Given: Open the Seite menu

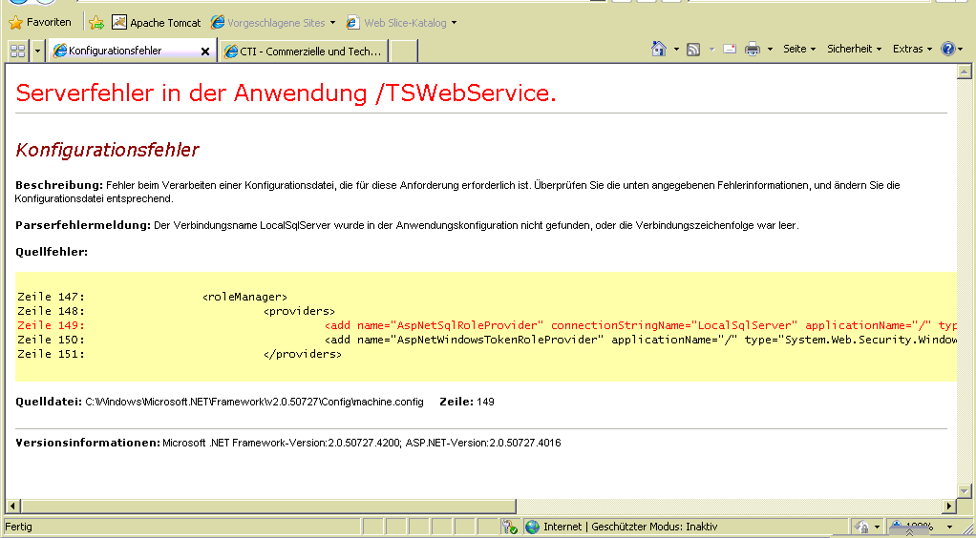Looking at the screenshot, I should [x=799, y=49].
